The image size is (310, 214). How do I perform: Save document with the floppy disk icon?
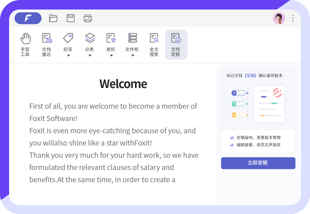(70, 18)
